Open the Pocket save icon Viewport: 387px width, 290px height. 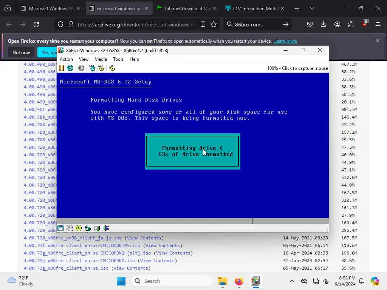tap(310, 25)
